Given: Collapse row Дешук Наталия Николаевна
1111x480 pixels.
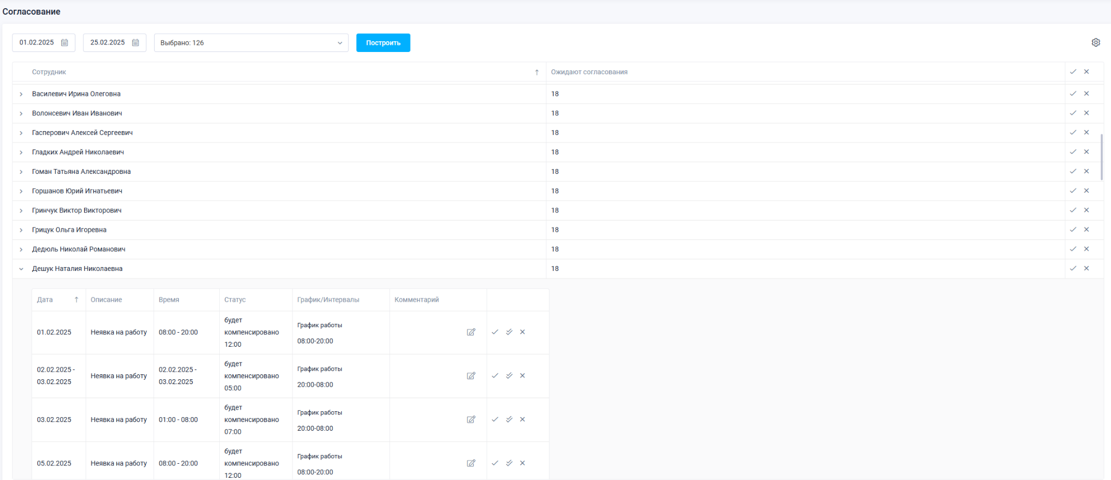Looking at the screenshot, I should (x=21, y=269).
